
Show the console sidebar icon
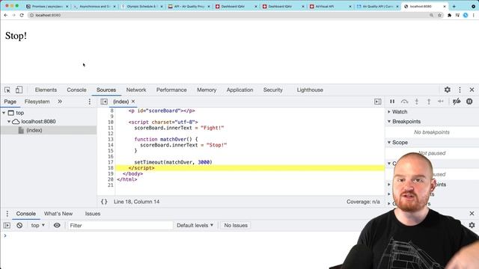point(7,226)
